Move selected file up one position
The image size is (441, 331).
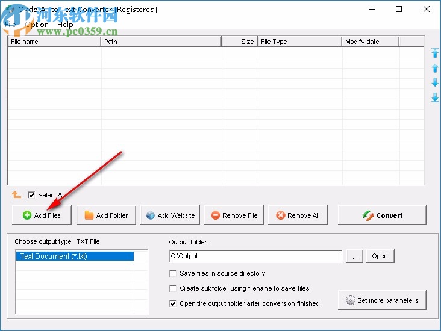tap(435, 68)
